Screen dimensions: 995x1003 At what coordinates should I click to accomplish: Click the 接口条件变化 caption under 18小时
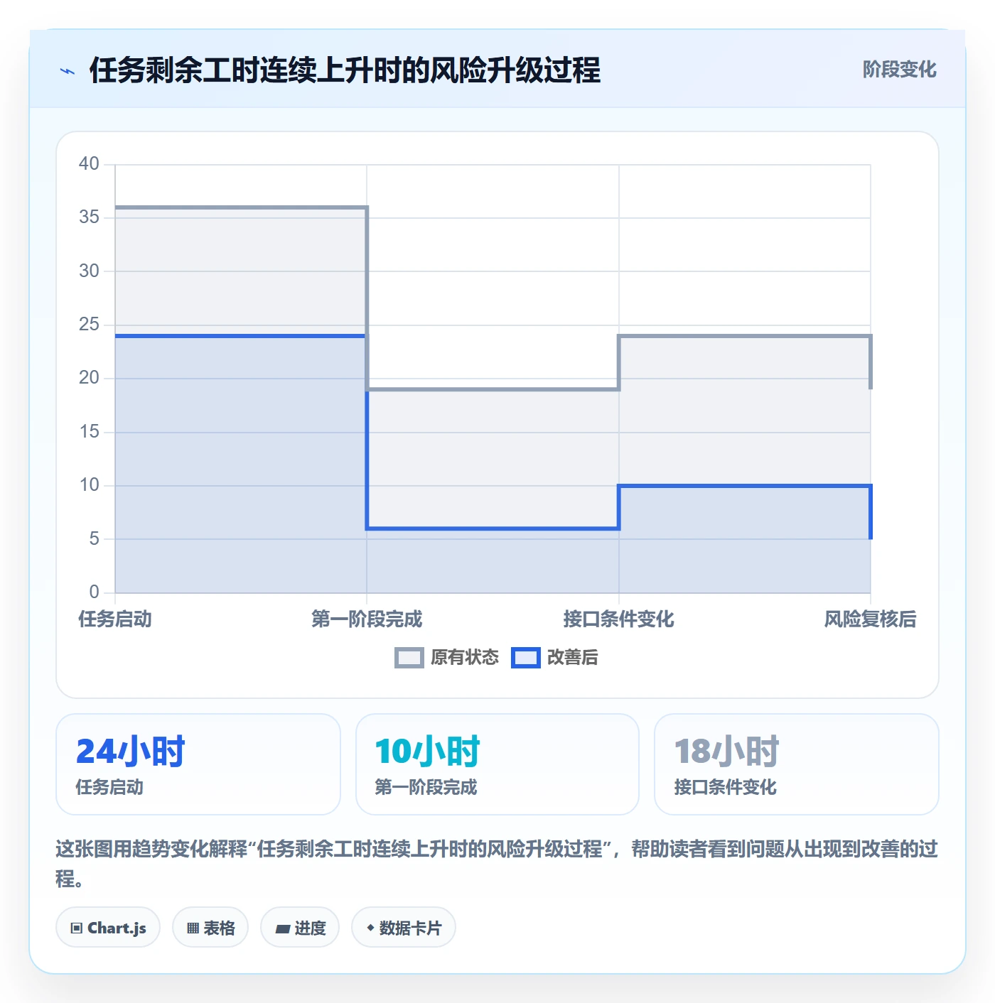pos(725,788)
